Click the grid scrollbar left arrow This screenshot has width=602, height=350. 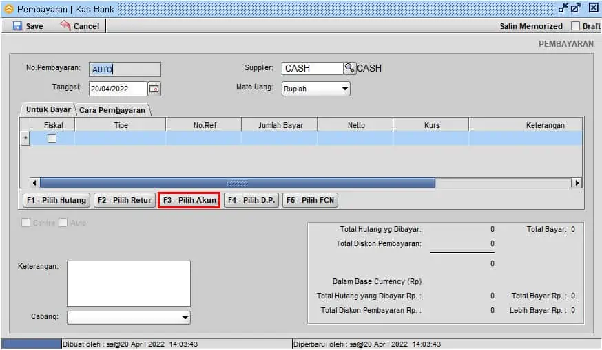tap(34, 183)
